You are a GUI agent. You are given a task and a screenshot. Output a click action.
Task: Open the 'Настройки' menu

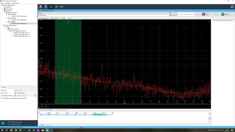tap(8, 3)
